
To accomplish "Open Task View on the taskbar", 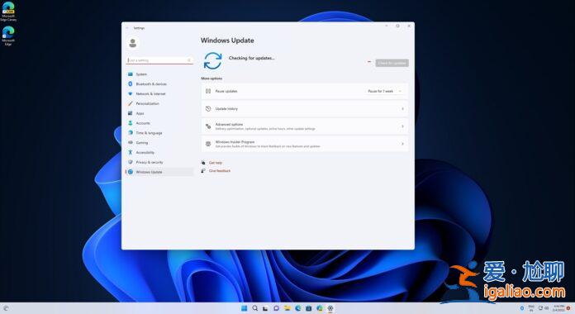I will pyautogui.click(x=265, y=308).
